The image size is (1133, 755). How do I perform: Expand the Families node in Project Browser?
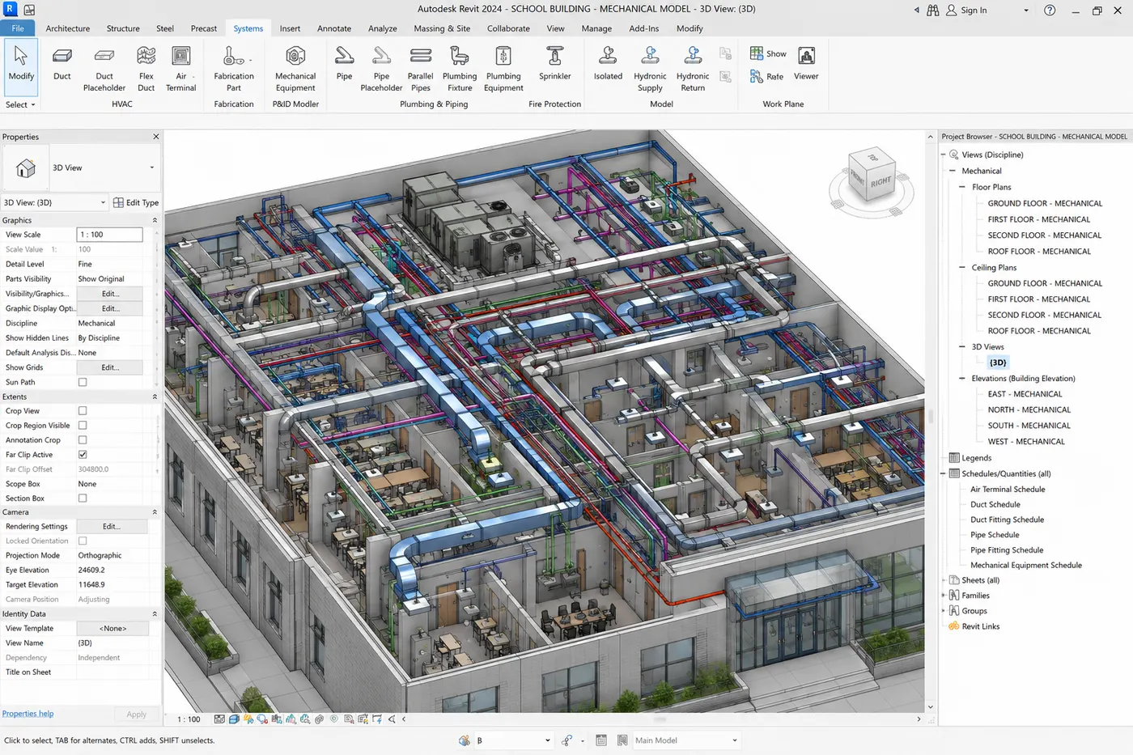pyautogui.click(x=944, y=596)
